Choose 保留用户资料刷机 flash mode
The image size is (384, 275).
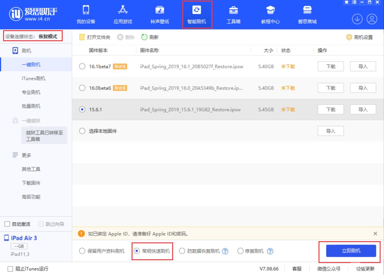point(82,251)
